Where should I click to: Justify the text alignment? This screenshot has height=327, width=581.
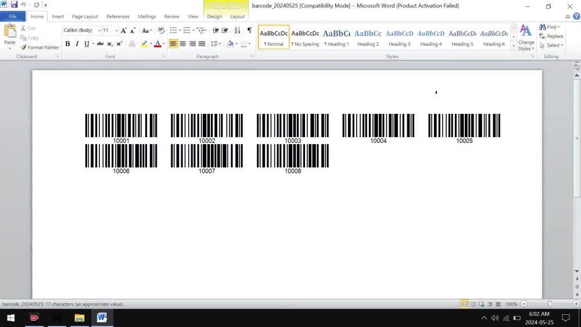(202, 44)
